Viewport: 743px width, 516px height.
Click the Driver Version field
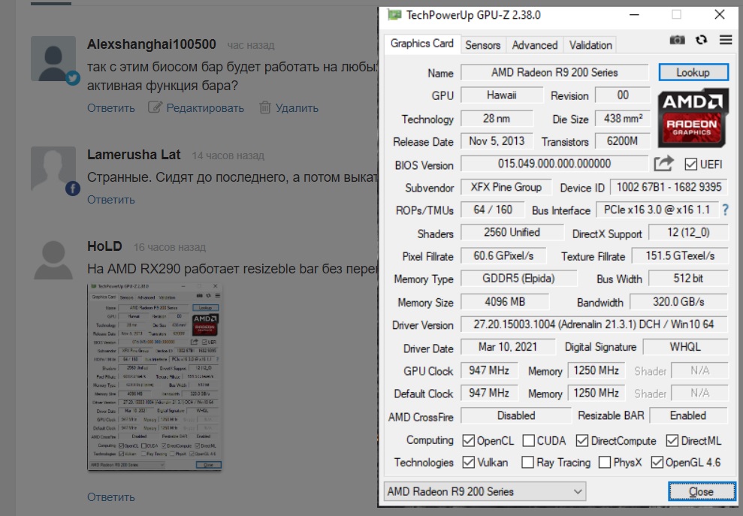(x=593, y=324)
